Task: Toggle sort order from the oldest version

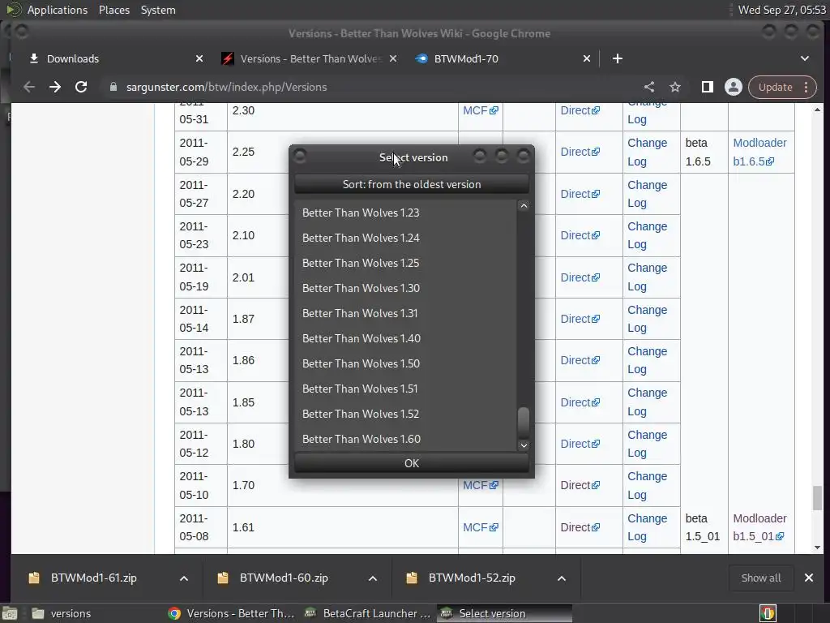Action: point(411,184)
